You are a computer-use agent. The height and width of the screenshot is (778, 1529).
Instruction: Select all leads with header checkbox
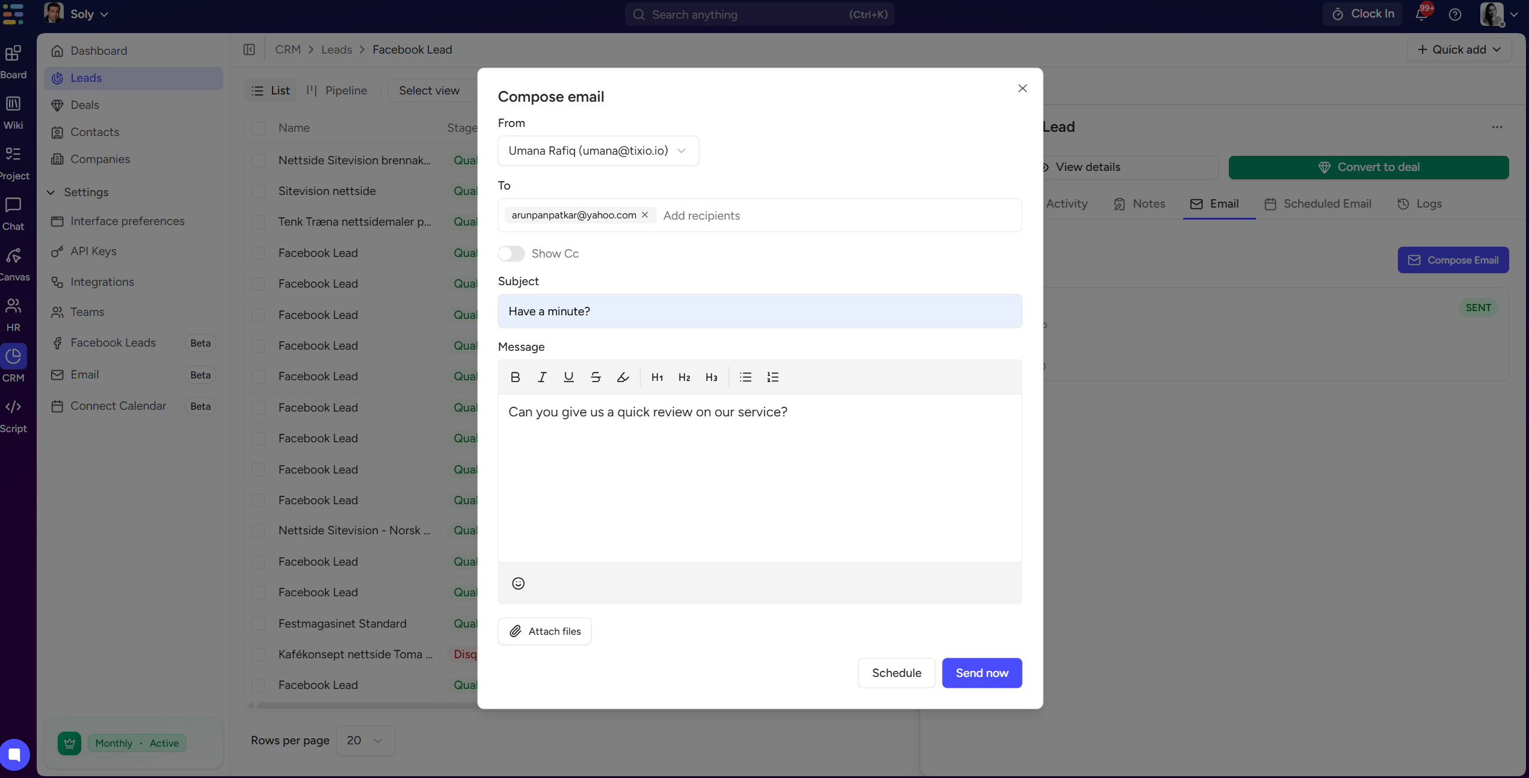(x=258, y=128)
